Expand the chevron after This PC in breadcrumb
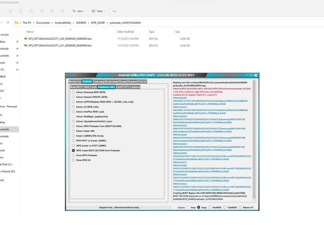Viewport: 324px width, 226px height. (x=34, y=23)
